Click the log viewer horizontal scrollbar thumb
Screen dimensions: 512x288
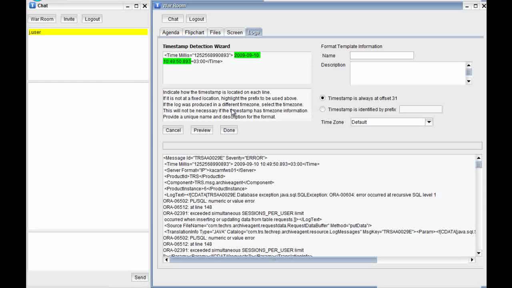[273, 260]
